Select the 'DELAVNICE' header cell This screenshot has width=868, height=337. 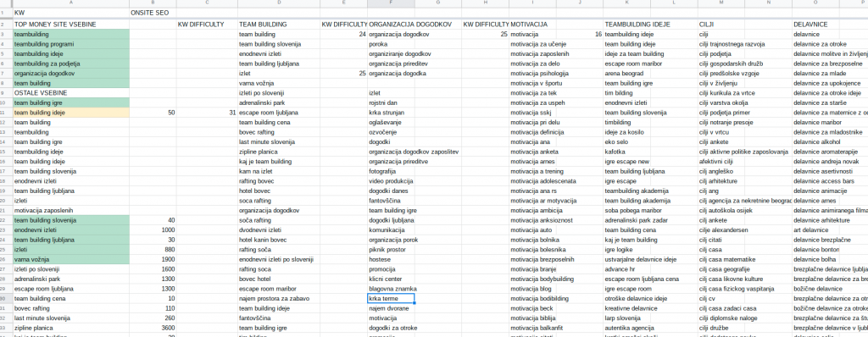pyautogui.click(x=815, y=25)
